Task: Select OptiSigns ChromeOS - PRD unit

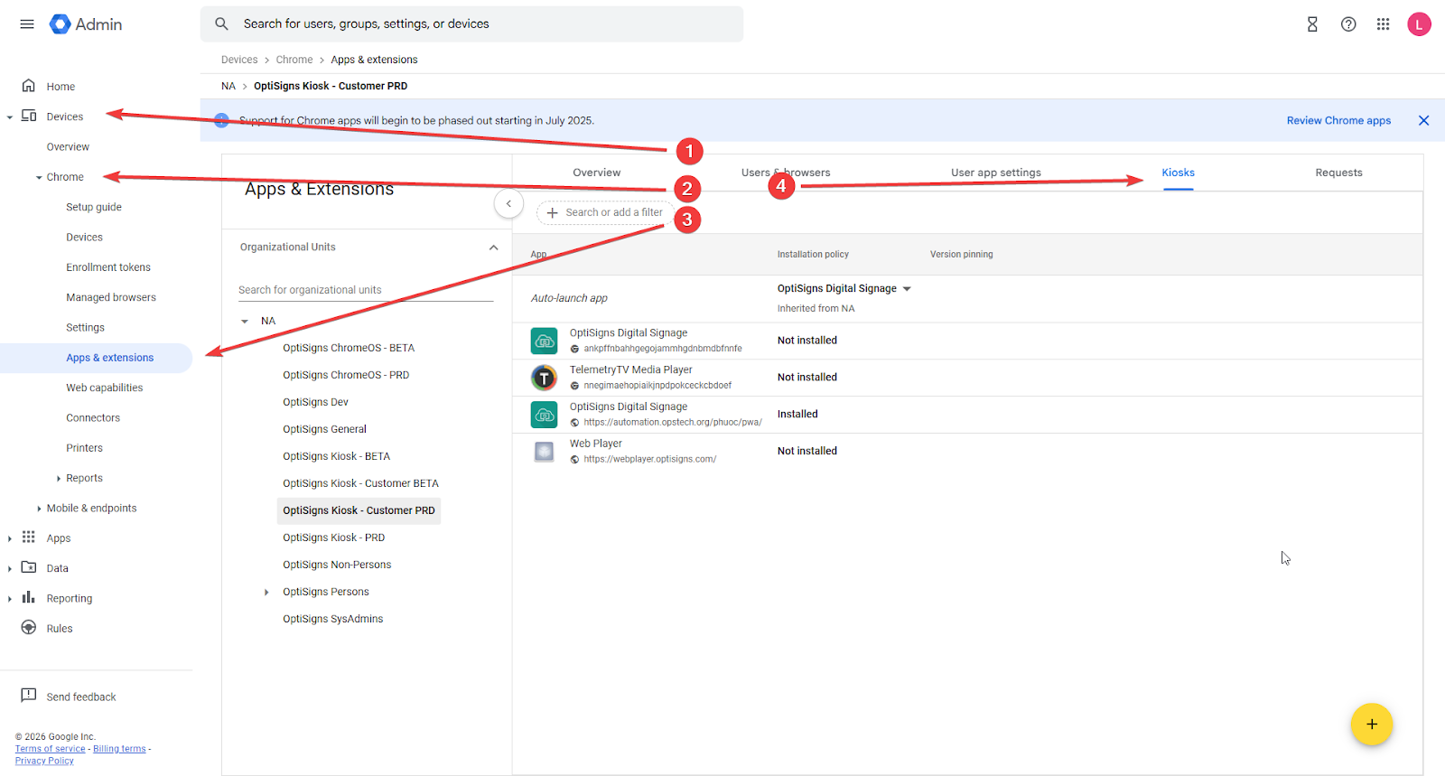Action: 346,375
